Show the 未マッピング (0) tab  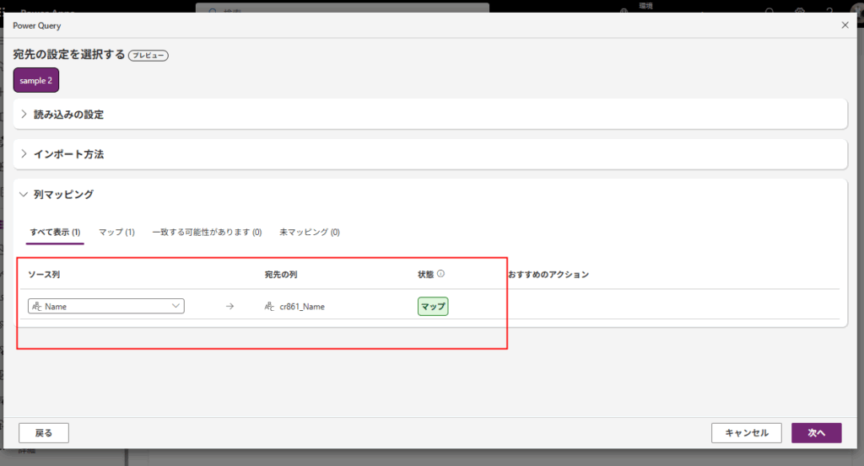click(309, 232)
